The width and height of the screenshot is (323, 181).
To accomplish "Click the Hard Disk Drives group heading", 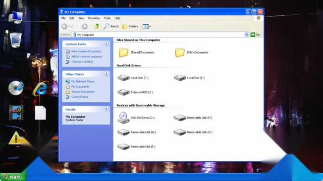I will tap(128, 66).
